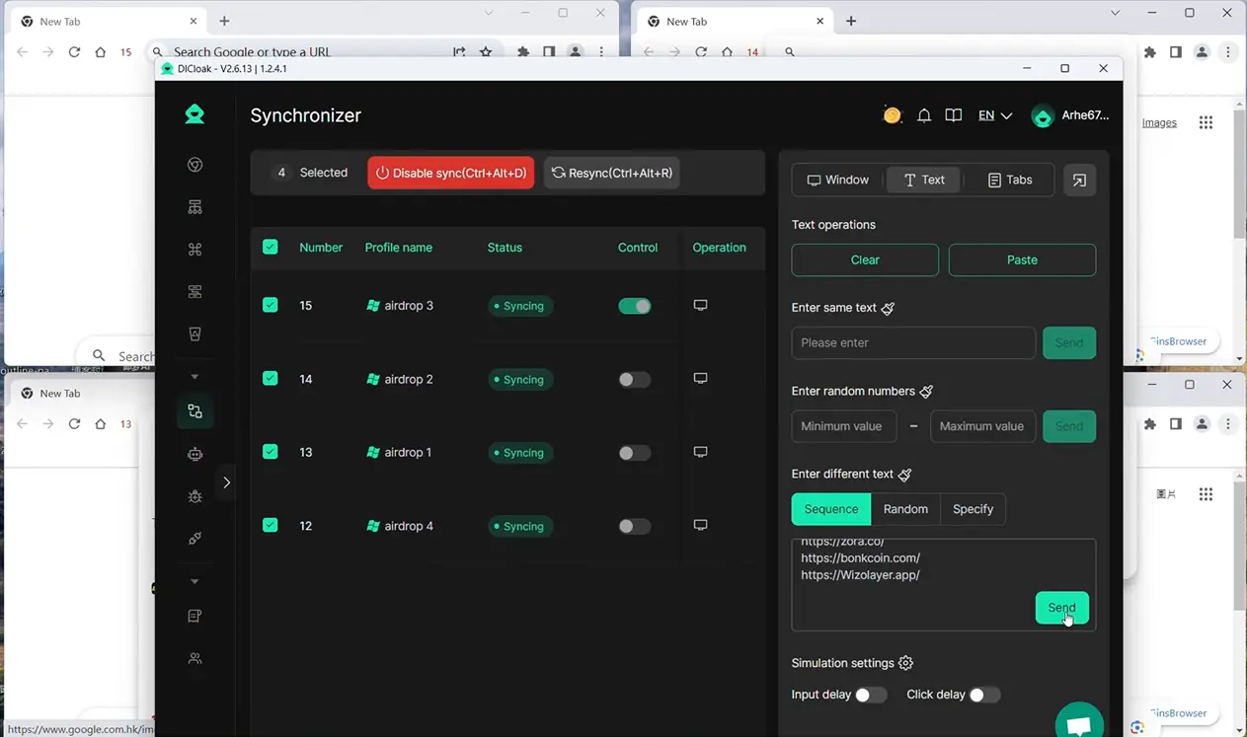Click the Clear text operation button
This screenshot has width=1247, height=737.
point(865,259)
